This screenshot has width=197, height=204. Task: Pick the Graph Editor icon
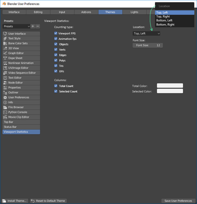pyautogui.click(x=5, y=53)
